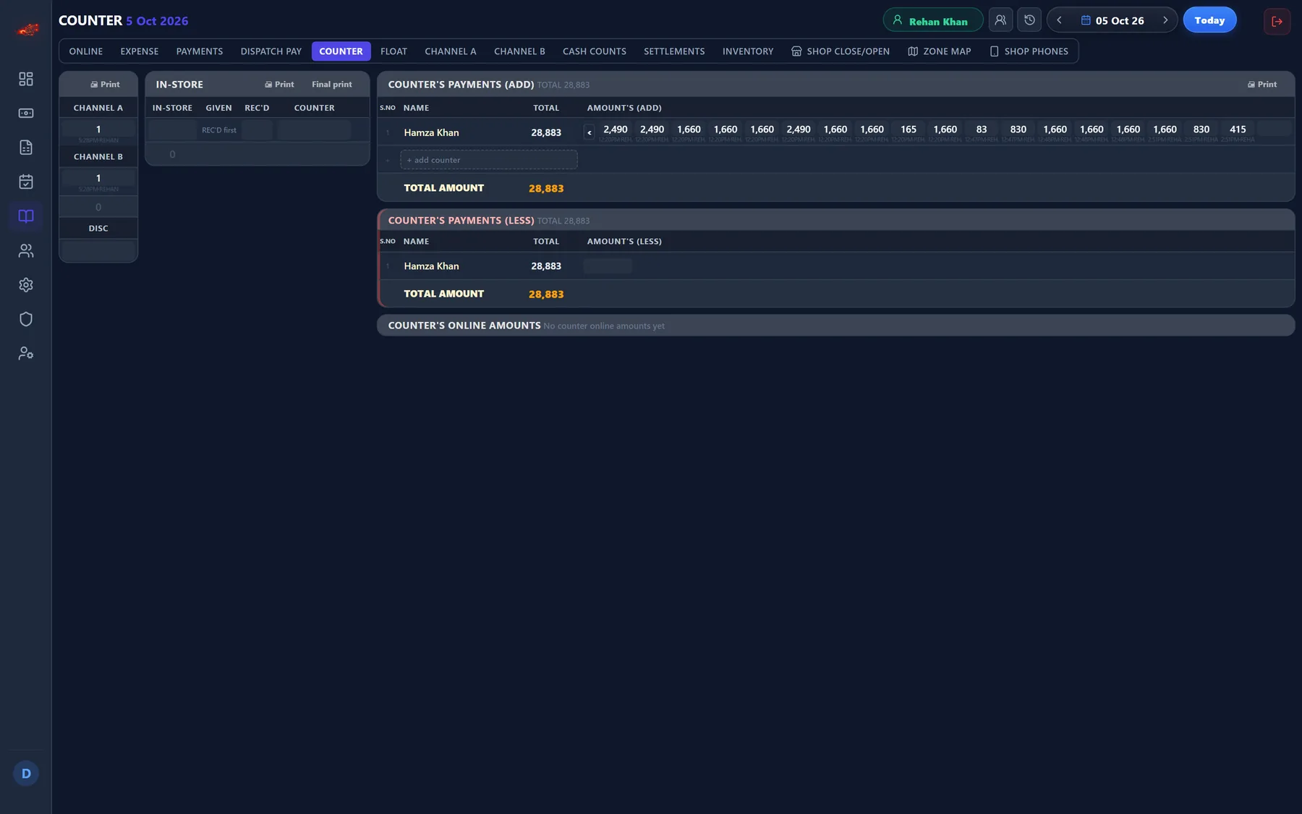
Task: Open the settings gear sidebar icon
Action: click(26, 285)
